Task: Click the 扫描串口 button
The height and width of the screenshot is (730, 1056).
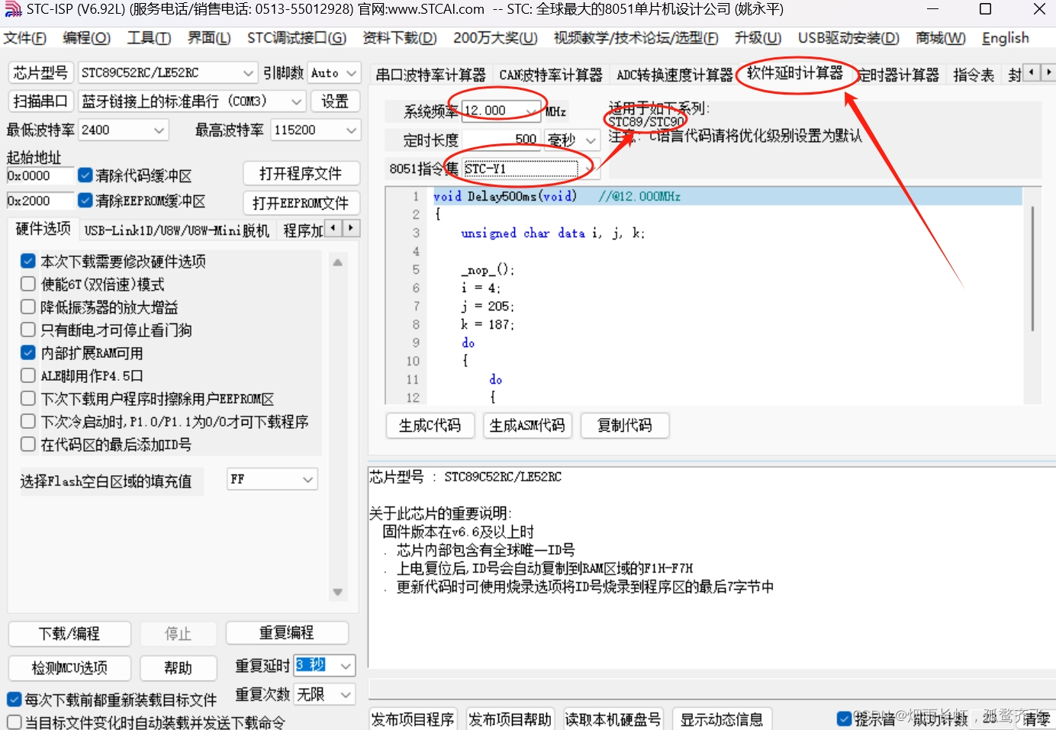Action: pos(40,101)
